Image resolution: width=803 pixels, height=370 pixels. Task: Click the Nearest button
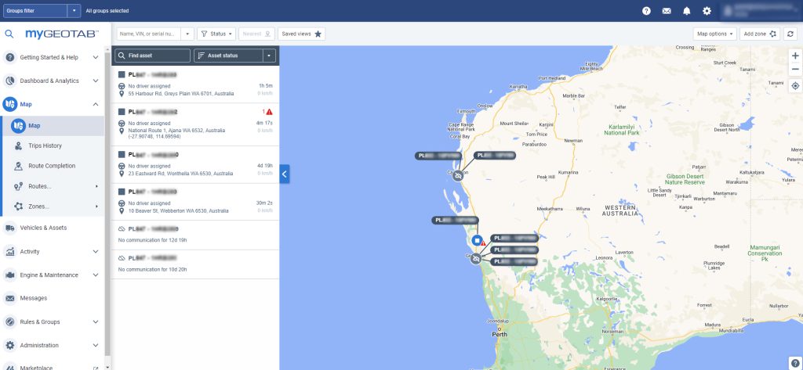[x=256, y=34]
